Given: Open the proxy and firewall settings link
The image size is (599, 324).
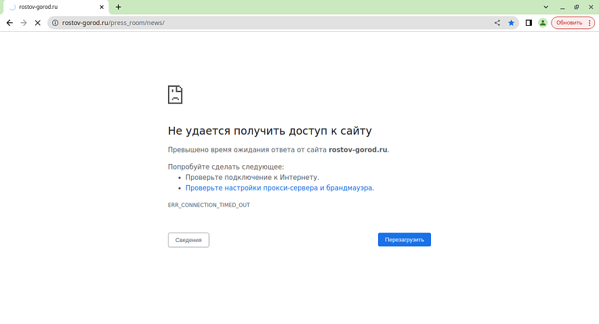Looking at the screenshot, I should click(278, 188).
